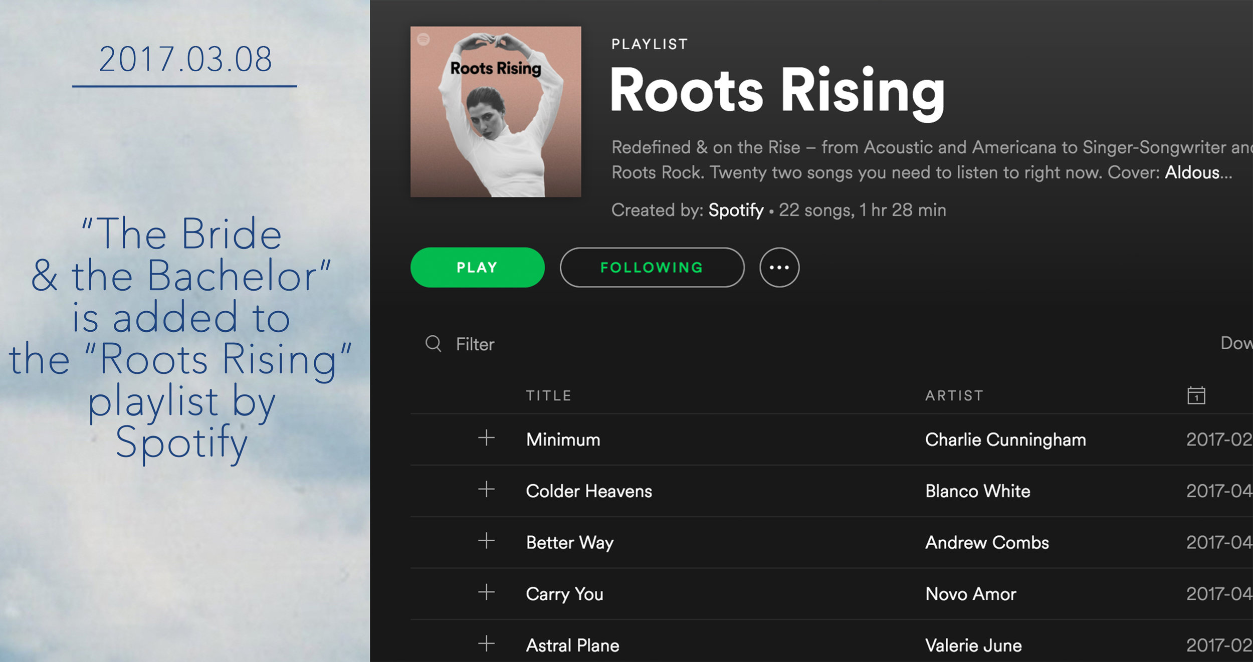Open artist Andrew Combs
This screenshot has width=1253, height=662.
[x=987, y=543]
